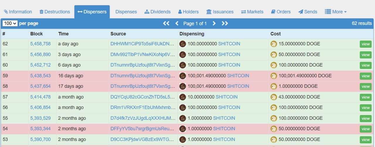Click '100,001.49000000 DOGE' cost in row 59
The width and height of the screenshot is (375, 147).
(x=305, y=76)
